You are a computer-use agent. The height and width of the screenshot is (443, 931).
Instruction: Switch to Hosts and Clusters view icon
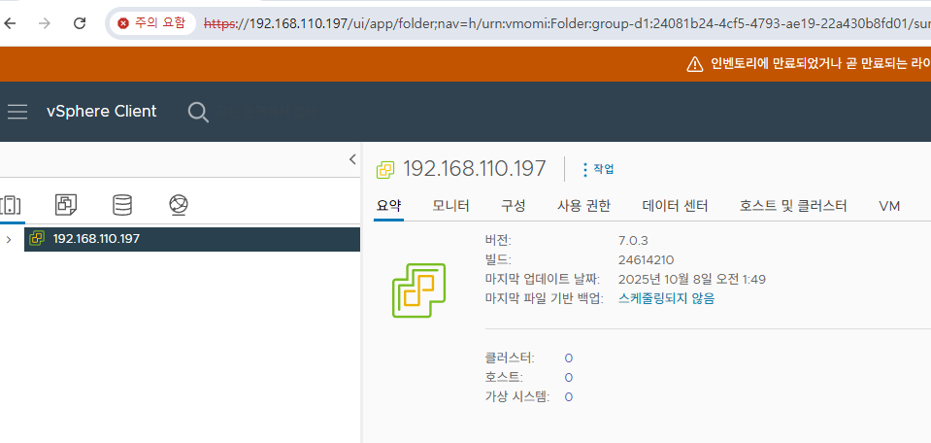pyautogui.click(x=10, y=205)
